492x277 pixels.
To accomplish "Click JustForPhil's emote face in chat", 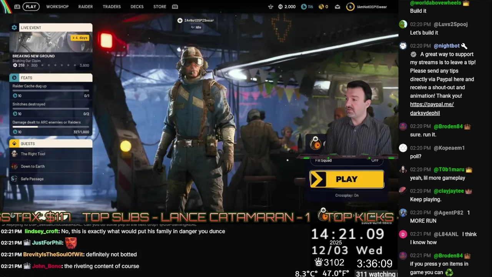I will pos(71,243).
